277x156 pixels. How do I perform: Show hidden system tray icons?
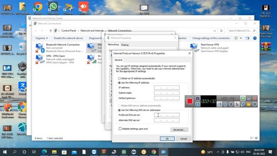click(218, 152)
